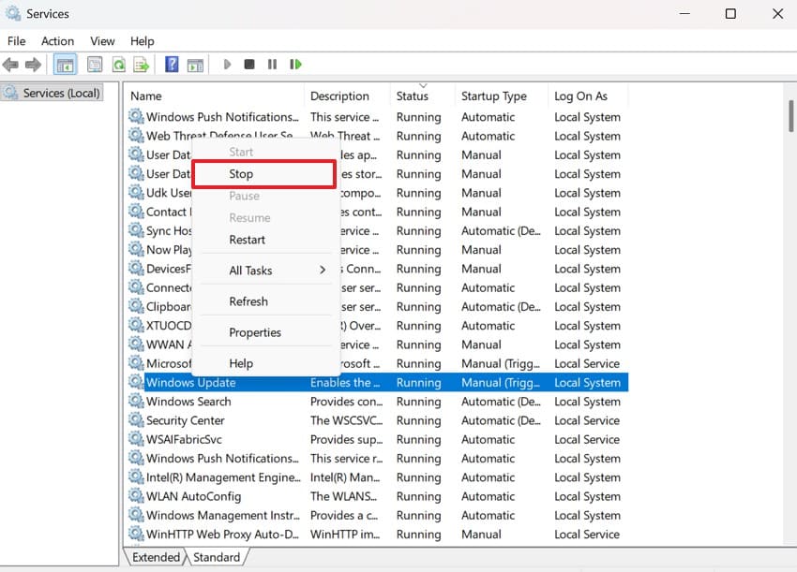Viewport: 797px width, 572px height.
Task: Select the Windows Update service name
Action: point(190,382)
